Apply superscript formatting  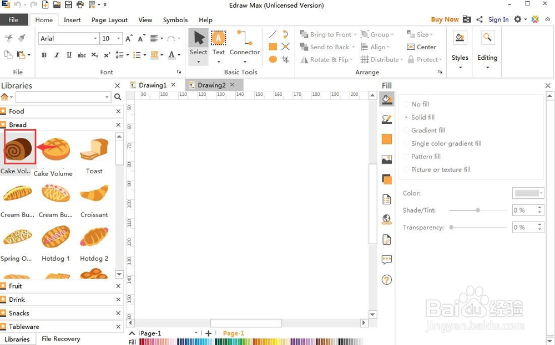(107, 55)
